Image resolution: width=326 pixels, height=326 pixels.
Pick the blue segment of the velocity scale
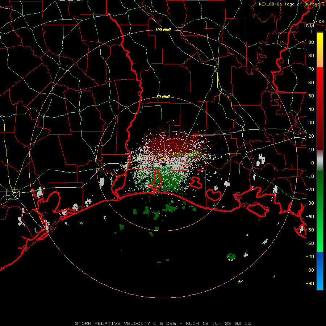(320, 271)
